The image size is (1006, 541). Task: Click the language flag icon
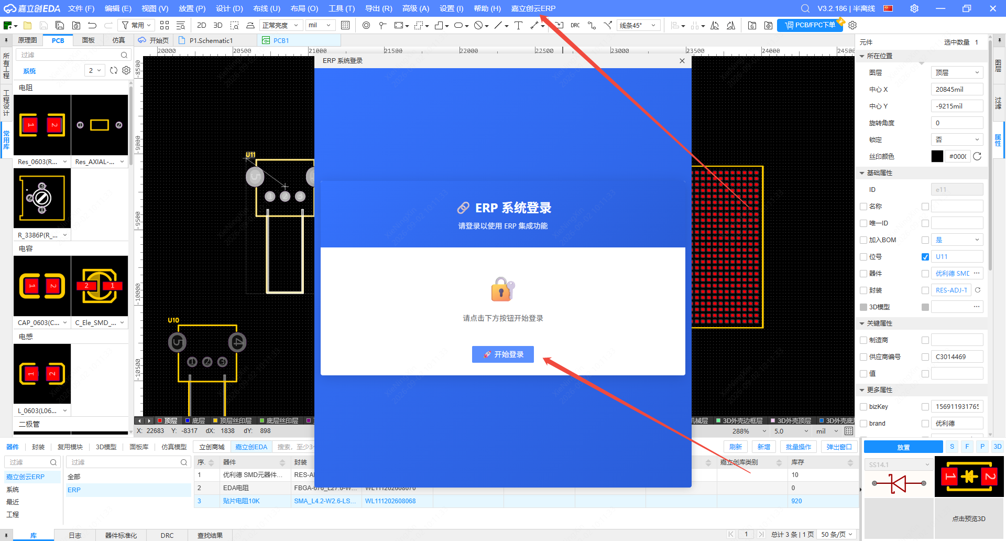click(x=888, y=8)
